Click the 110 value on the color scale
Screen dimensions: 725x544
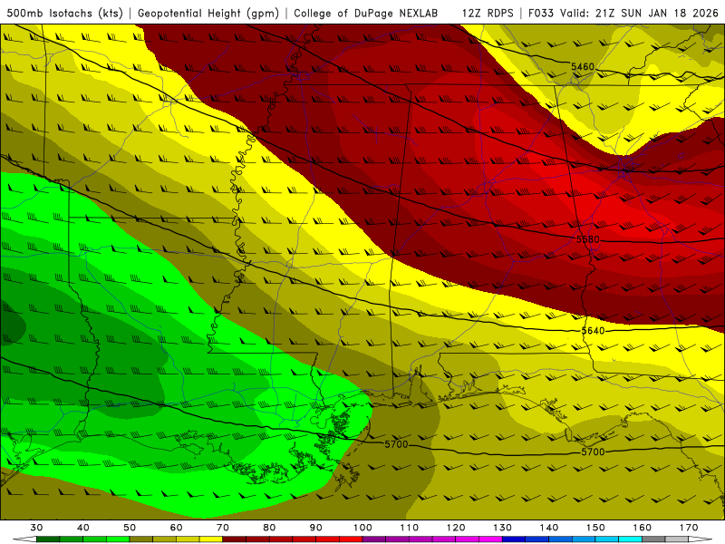tap(410, 528)
